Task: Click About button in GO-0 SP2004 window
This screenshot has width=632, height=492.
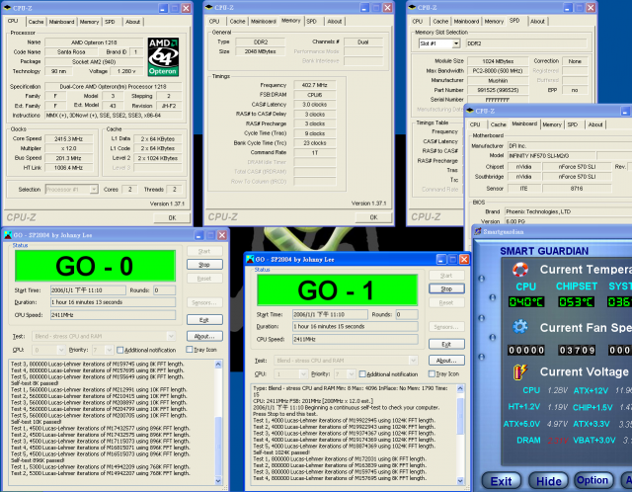Action: pos(204,336)
